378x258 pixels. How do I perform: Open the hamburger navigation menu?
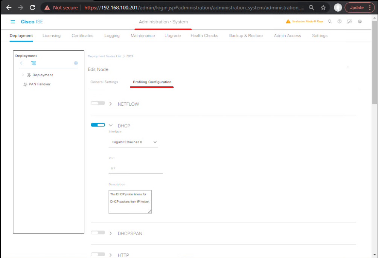pos(13,22)
